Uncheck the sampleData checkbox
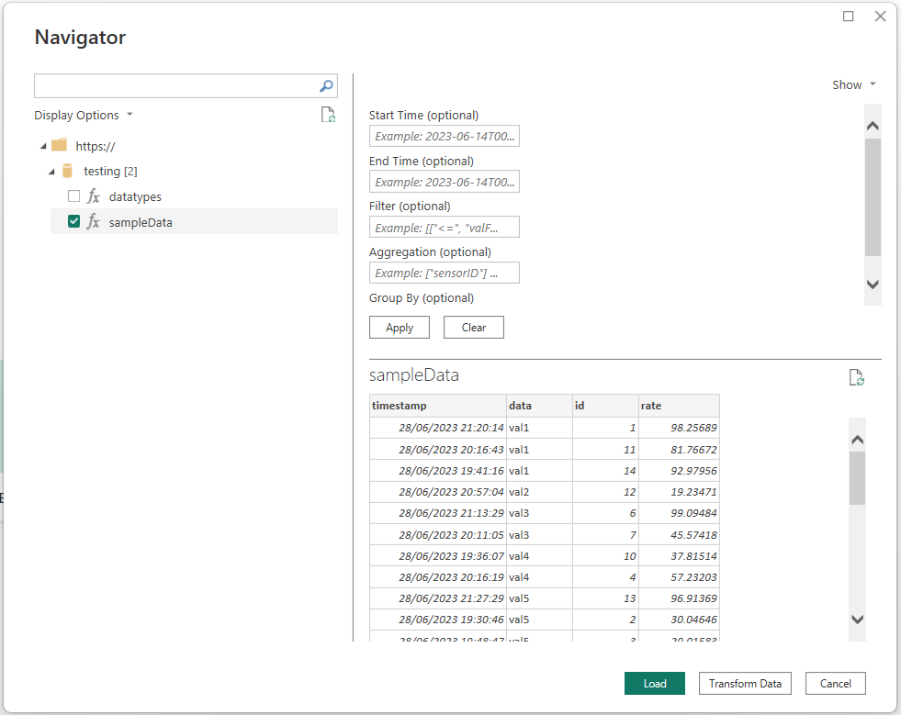 [x=73, y=221]
